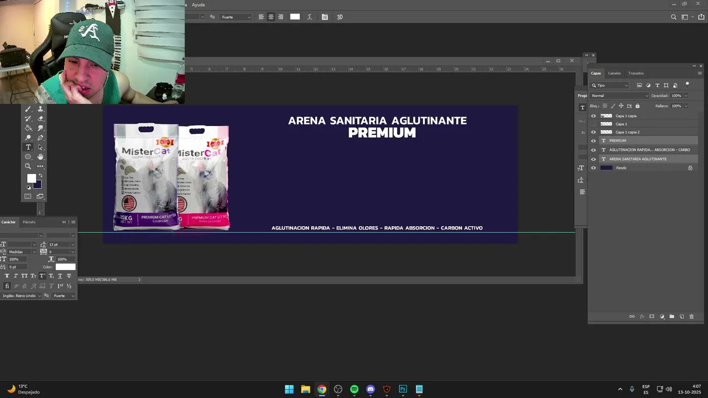Open the Layers panel options menu
The image size is (708, 398).
700,73
